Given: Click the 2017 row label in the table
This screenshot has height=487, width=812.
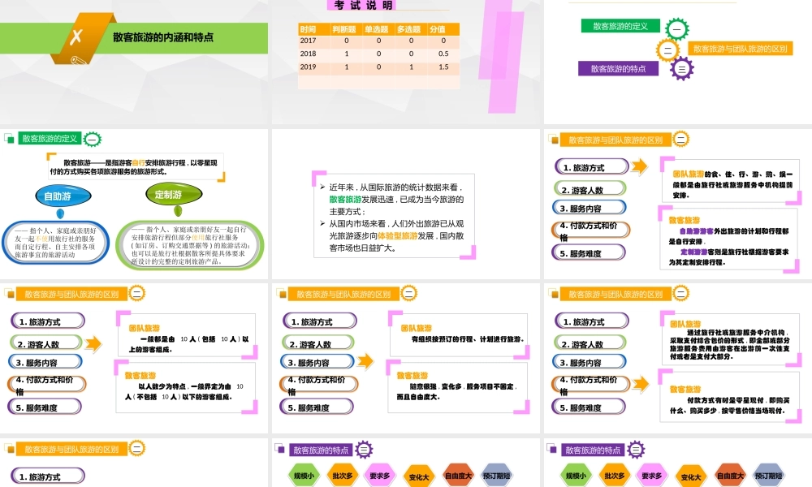Looking at the screenshot, I should pos(308,41).
